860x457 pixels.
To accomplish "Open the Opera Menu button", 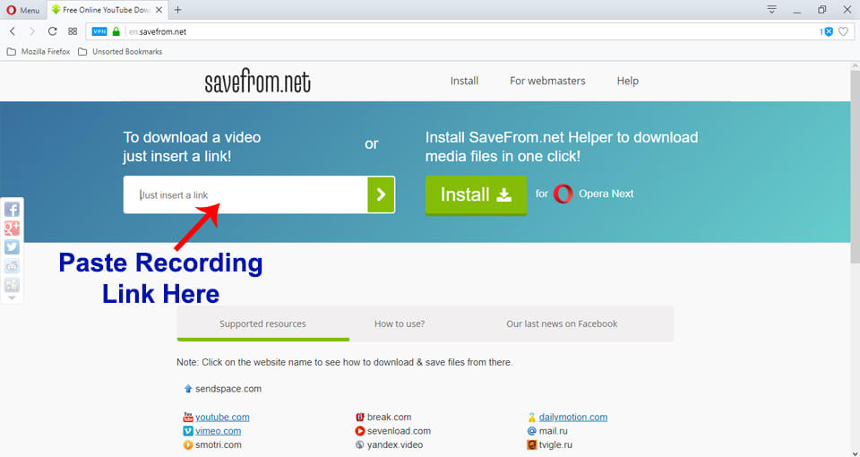I will click(x=23, y=10).
